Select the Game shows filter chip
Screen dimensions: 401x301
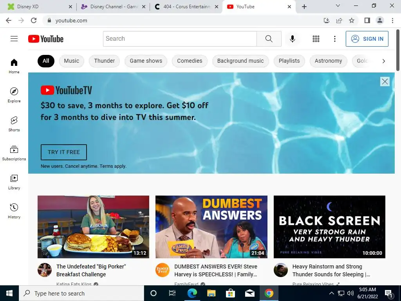click(146, 61)
